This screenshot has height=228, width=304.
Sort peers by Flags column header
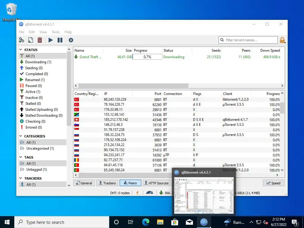pos(207,94)
